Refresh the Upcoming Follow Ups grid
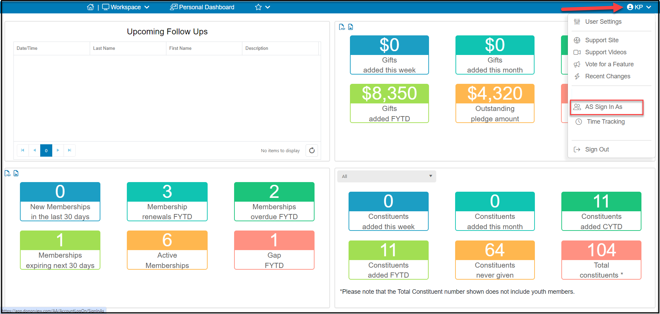Viewport: 660px width, 314px height. [312, 150]
